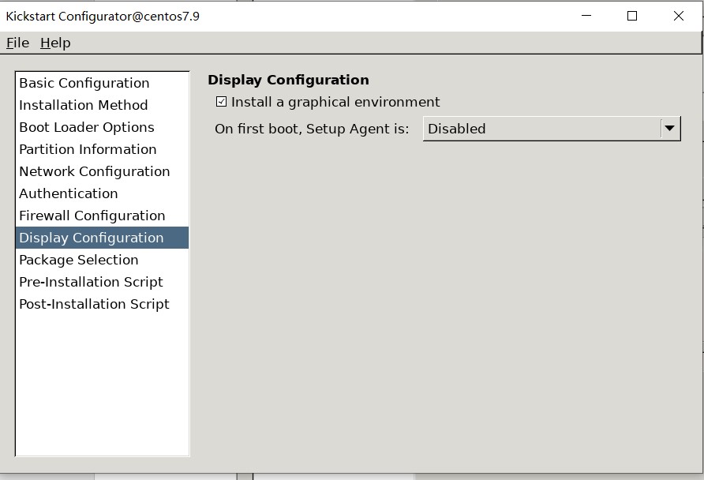Open the Setup Agent dropdown arrow
The width and height of the screenshot is (704, 480).
(x=669, y=129)
